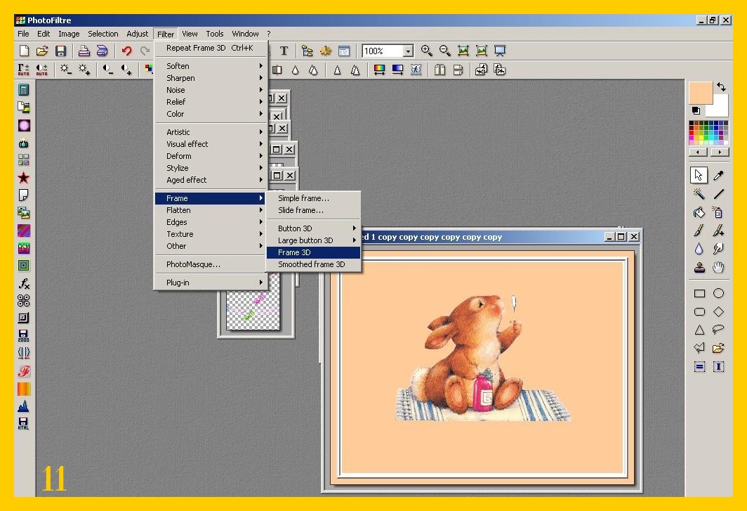
Task: Select the Clone Stamp tool
Action: pos(699,267)
